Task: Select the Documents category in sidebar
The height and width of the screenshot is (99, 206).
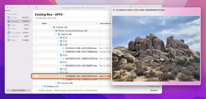Action: coord(19,33)
